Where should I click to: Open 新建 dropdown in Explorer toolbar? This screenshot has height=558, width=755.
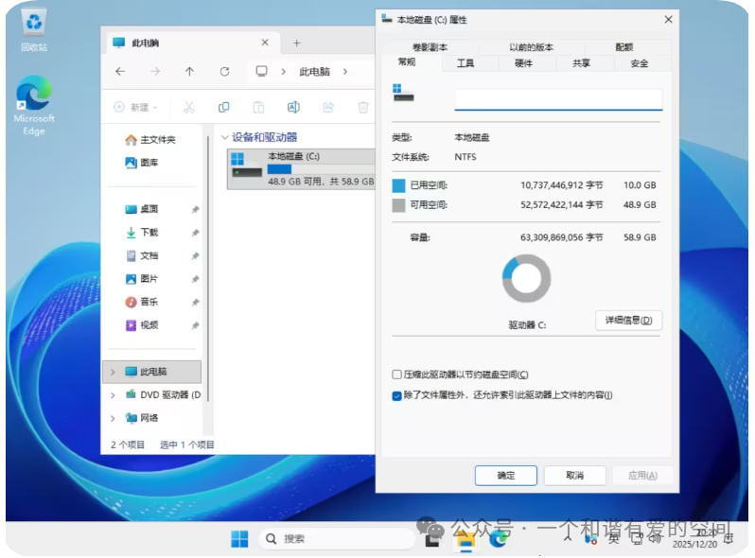pos(135,108)
